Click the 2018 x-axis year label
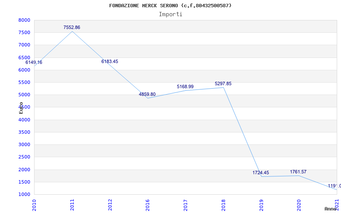This screenshot has height=213, width=341. 223,205
